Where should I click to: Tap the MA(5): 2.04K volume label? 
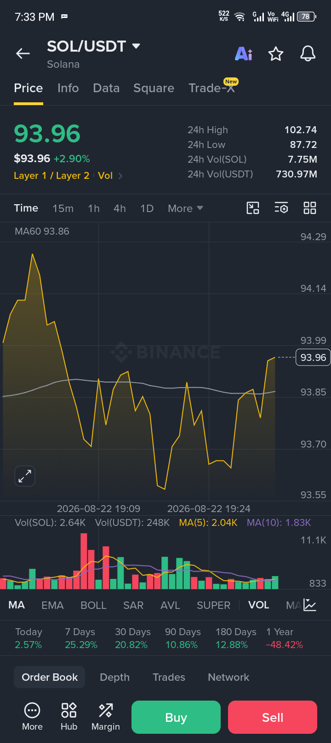click(x=208, y=523)
